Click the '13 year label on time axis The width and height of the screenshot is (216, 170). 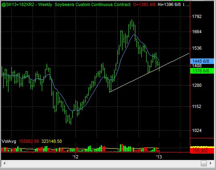click(159, 157)
